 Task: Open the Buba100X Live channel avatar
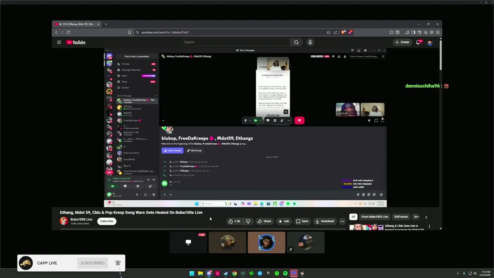[64, 221]
